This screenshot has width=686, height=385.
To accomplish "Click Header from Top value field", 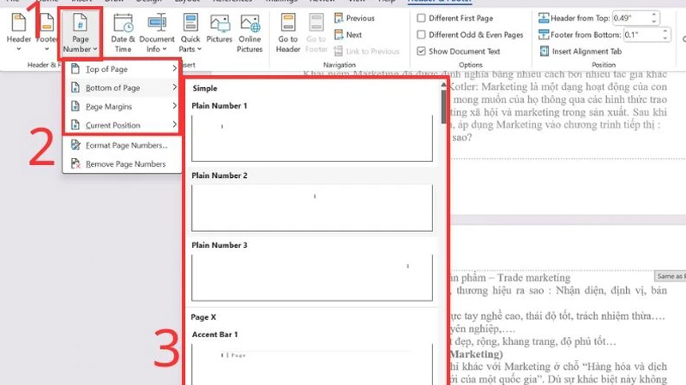I will pos(631,18).
